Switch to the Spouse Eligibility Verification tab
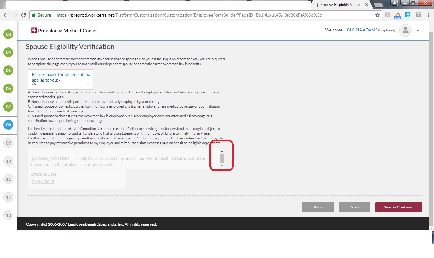The image size is (434, 258). pos(340,5)
